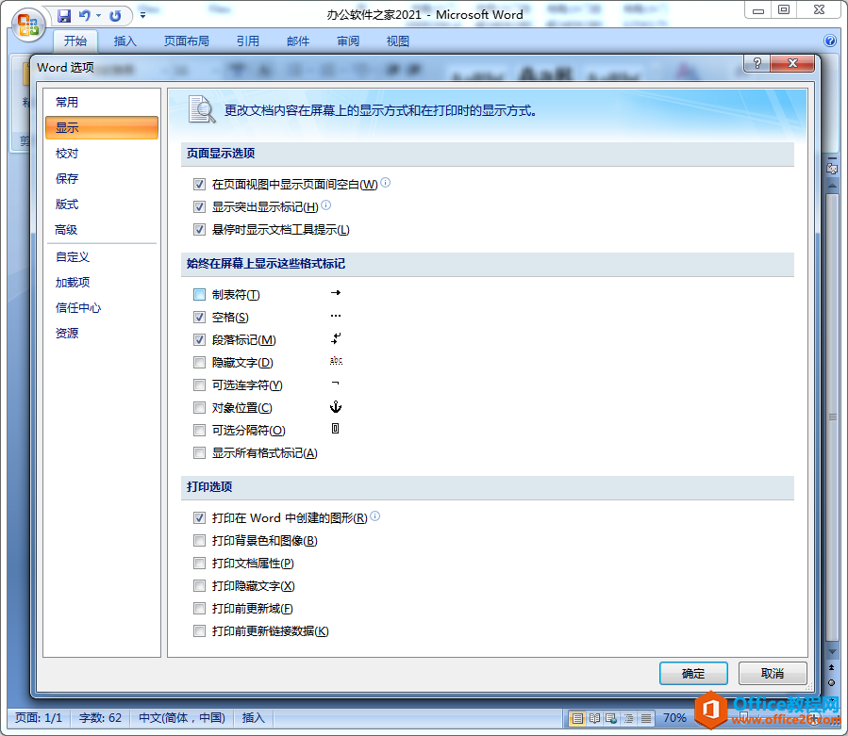Image resolution: width=848 pixels, height=736 pixels.
Task: Click word count 字数: 62 in status bar
Action: (x=100, y=718)
